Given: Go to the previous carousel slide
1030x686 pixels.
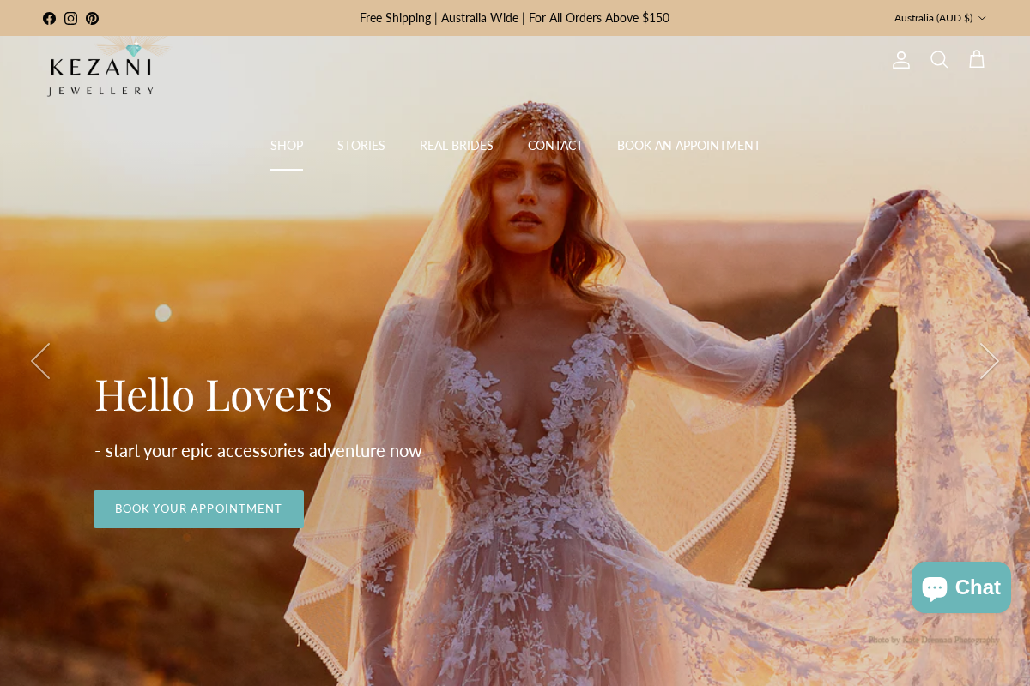Looking at the screenshot, I should click(40, 361).
